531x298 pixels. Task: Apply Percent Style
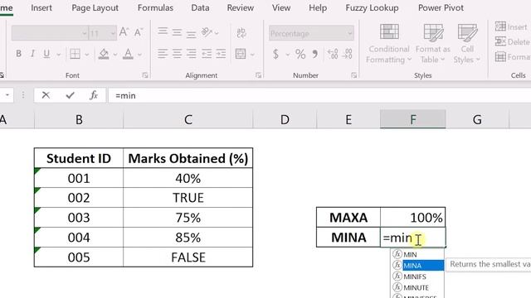click(300, 54)
